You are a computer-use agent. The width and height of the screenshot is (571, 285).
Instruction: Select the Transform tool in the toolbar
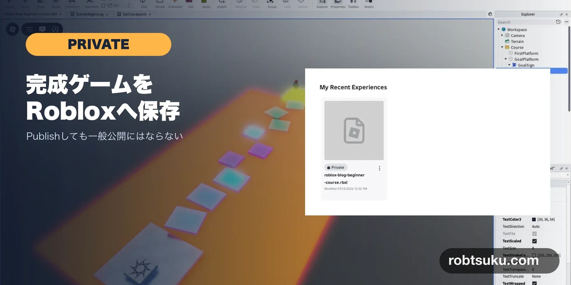pos(72,4)
